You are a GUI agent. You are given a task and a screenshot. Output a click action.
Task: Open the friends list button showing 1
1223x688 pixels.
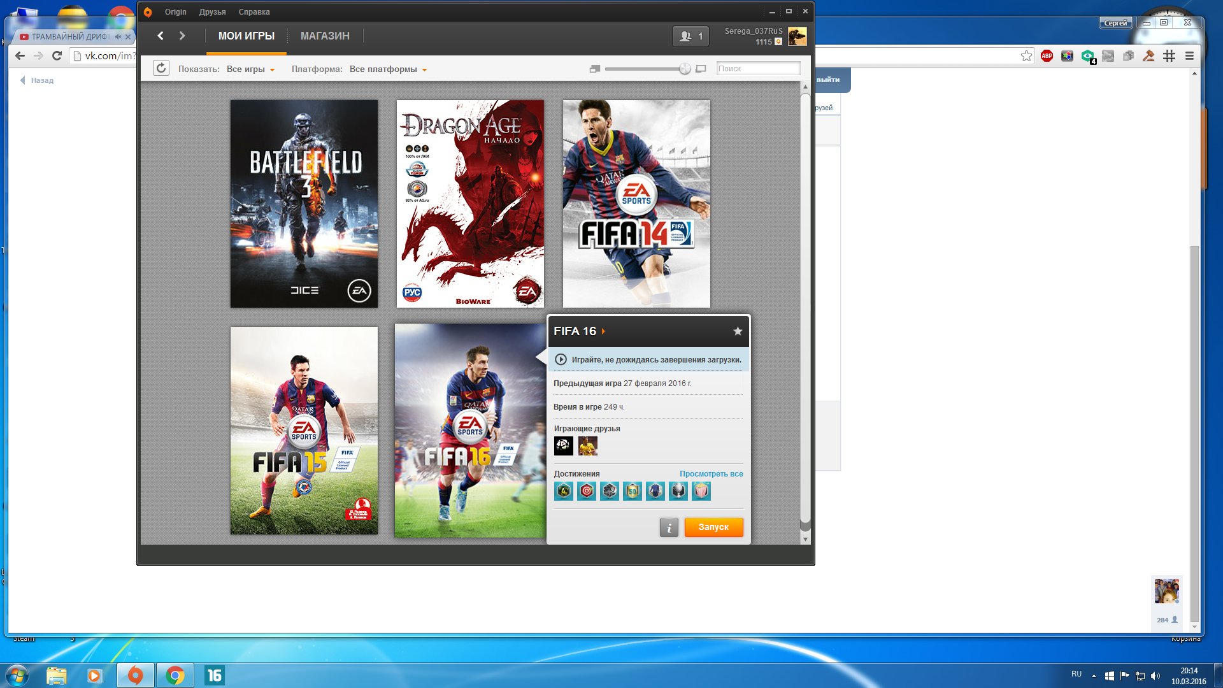(690, 36)
